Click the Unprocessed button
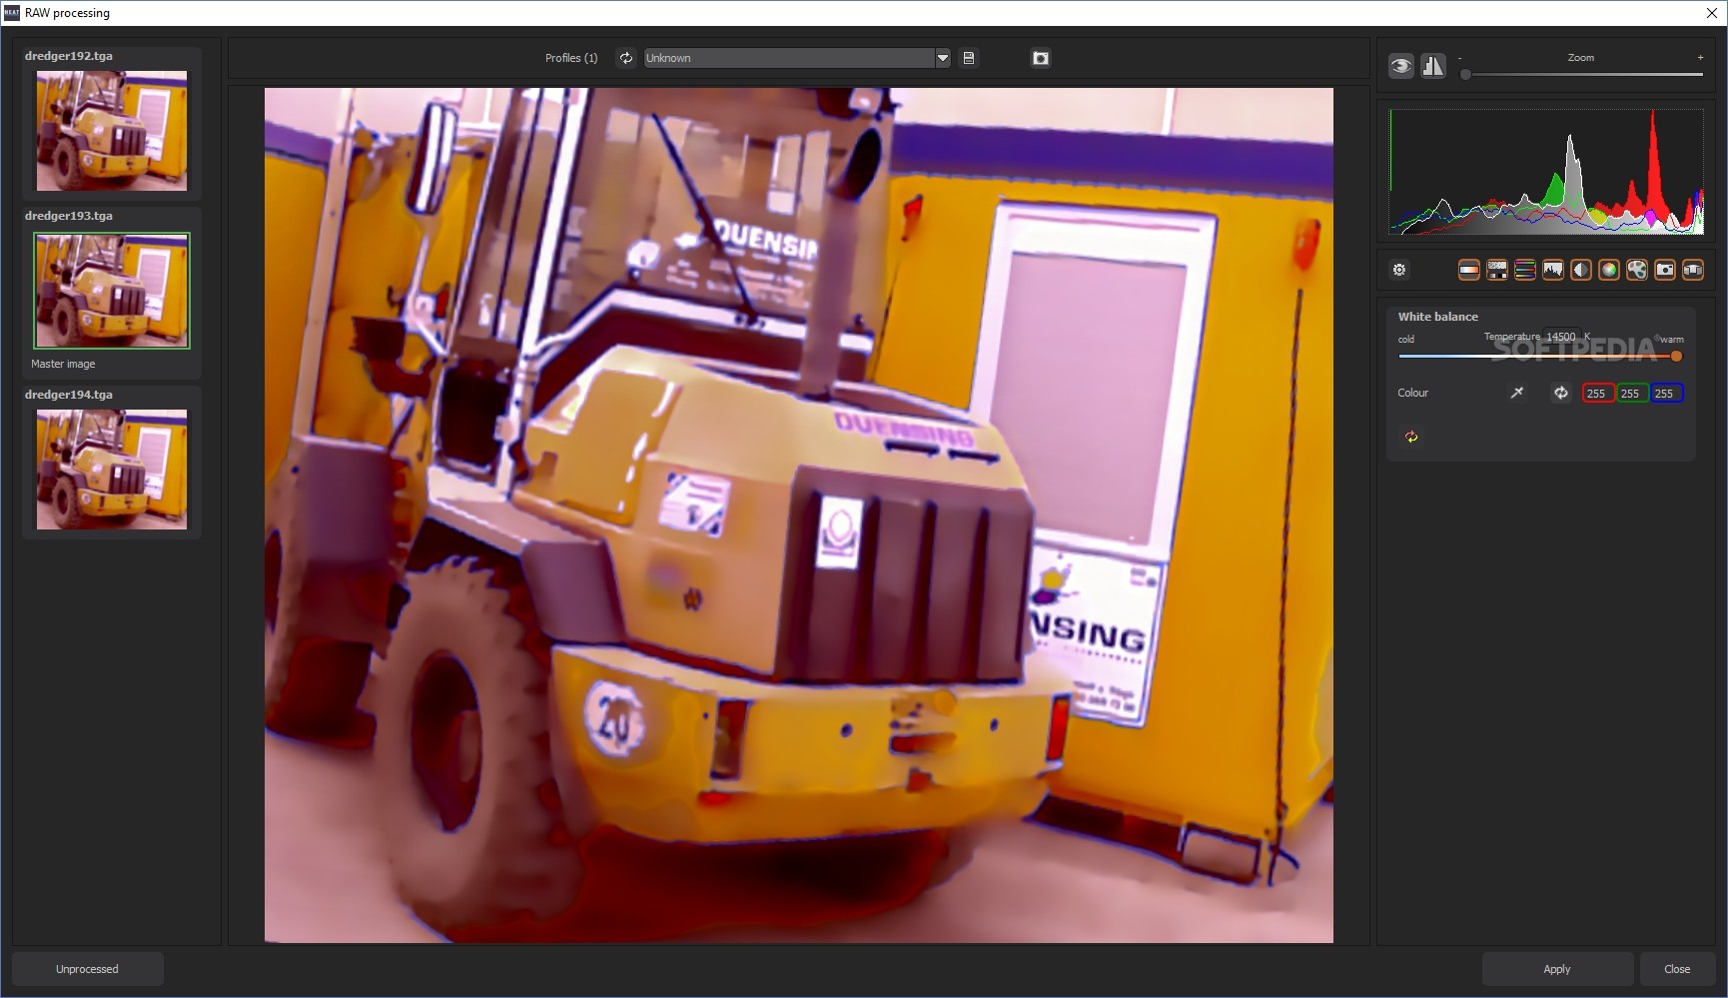Viewport: 1728px width, 998px height. 88,969
